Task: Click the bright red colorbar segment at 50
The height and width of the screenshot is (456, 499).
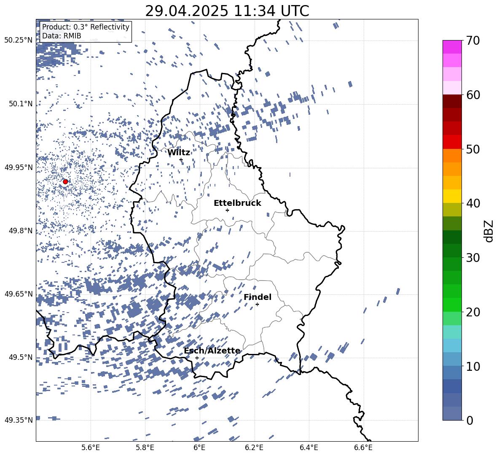Action: [452, 142]
